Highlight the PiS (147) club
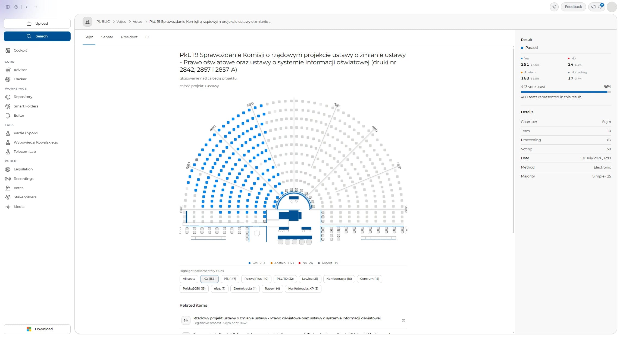 230,279
